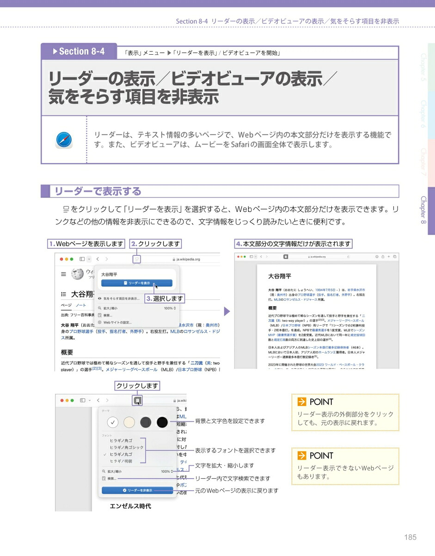The height and width of the screenshot is (556, 435).
Task: Select the ヒラギノ角ゴシック font option
Action: [x=127, y=448]
